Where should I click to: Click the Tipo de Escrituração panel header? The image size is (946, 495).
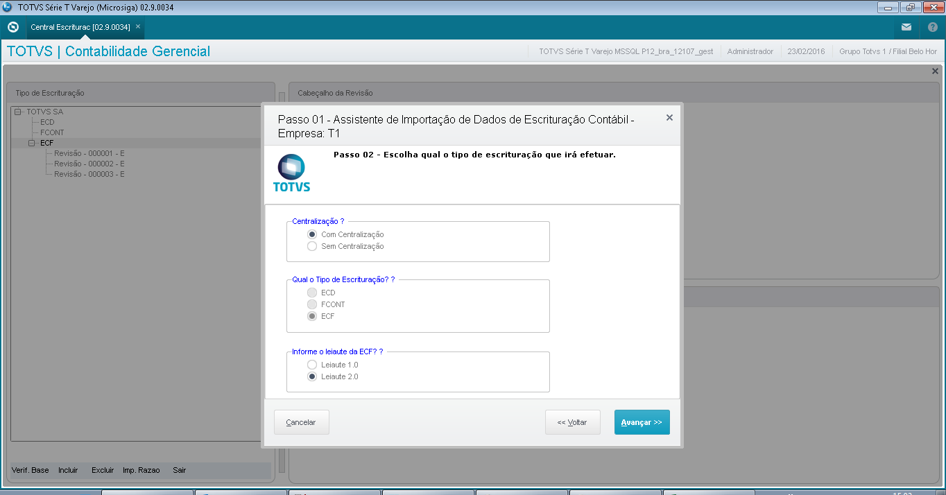pyautogui.click(x=141, y=93)
